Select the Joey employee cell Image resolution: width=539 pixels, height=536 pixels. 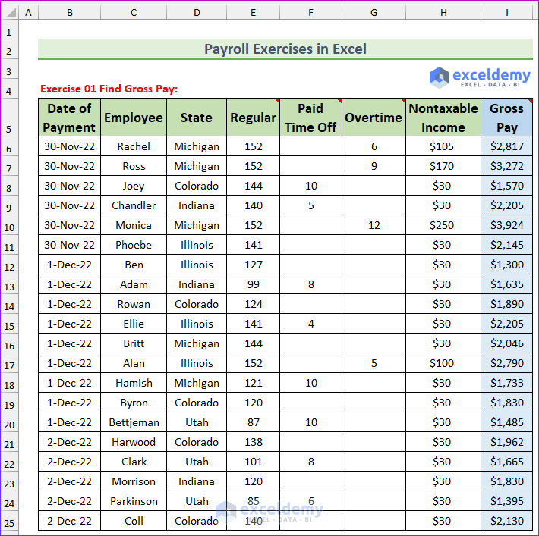(134, 186)
